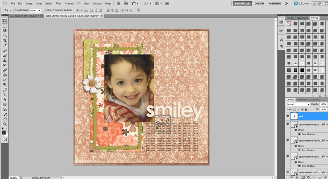Hide the zpearn-serenity-ap-y layer
This screenshot has height=179, width=328.
tap(288, 156)
